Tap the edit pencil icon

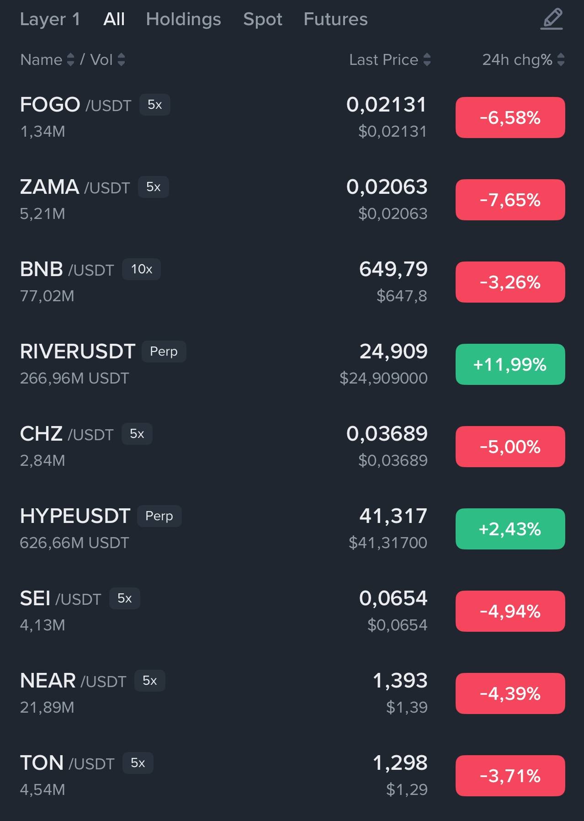click(x=552, y=19)
